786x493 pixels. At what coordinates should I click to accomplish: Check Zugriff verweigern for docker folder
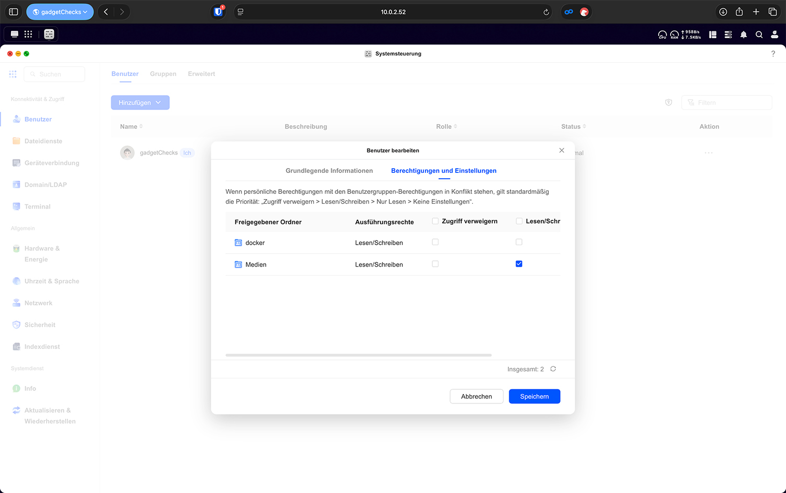click(x=435, y=242)
